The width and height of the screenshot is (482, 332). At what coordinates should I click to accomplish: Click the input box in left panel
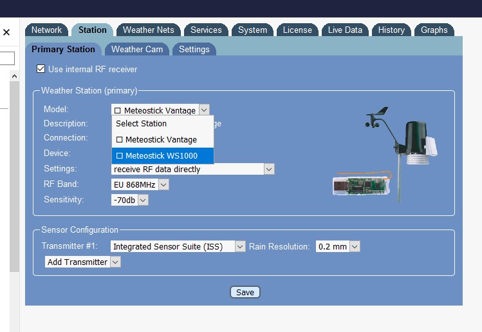pos(7,58)
